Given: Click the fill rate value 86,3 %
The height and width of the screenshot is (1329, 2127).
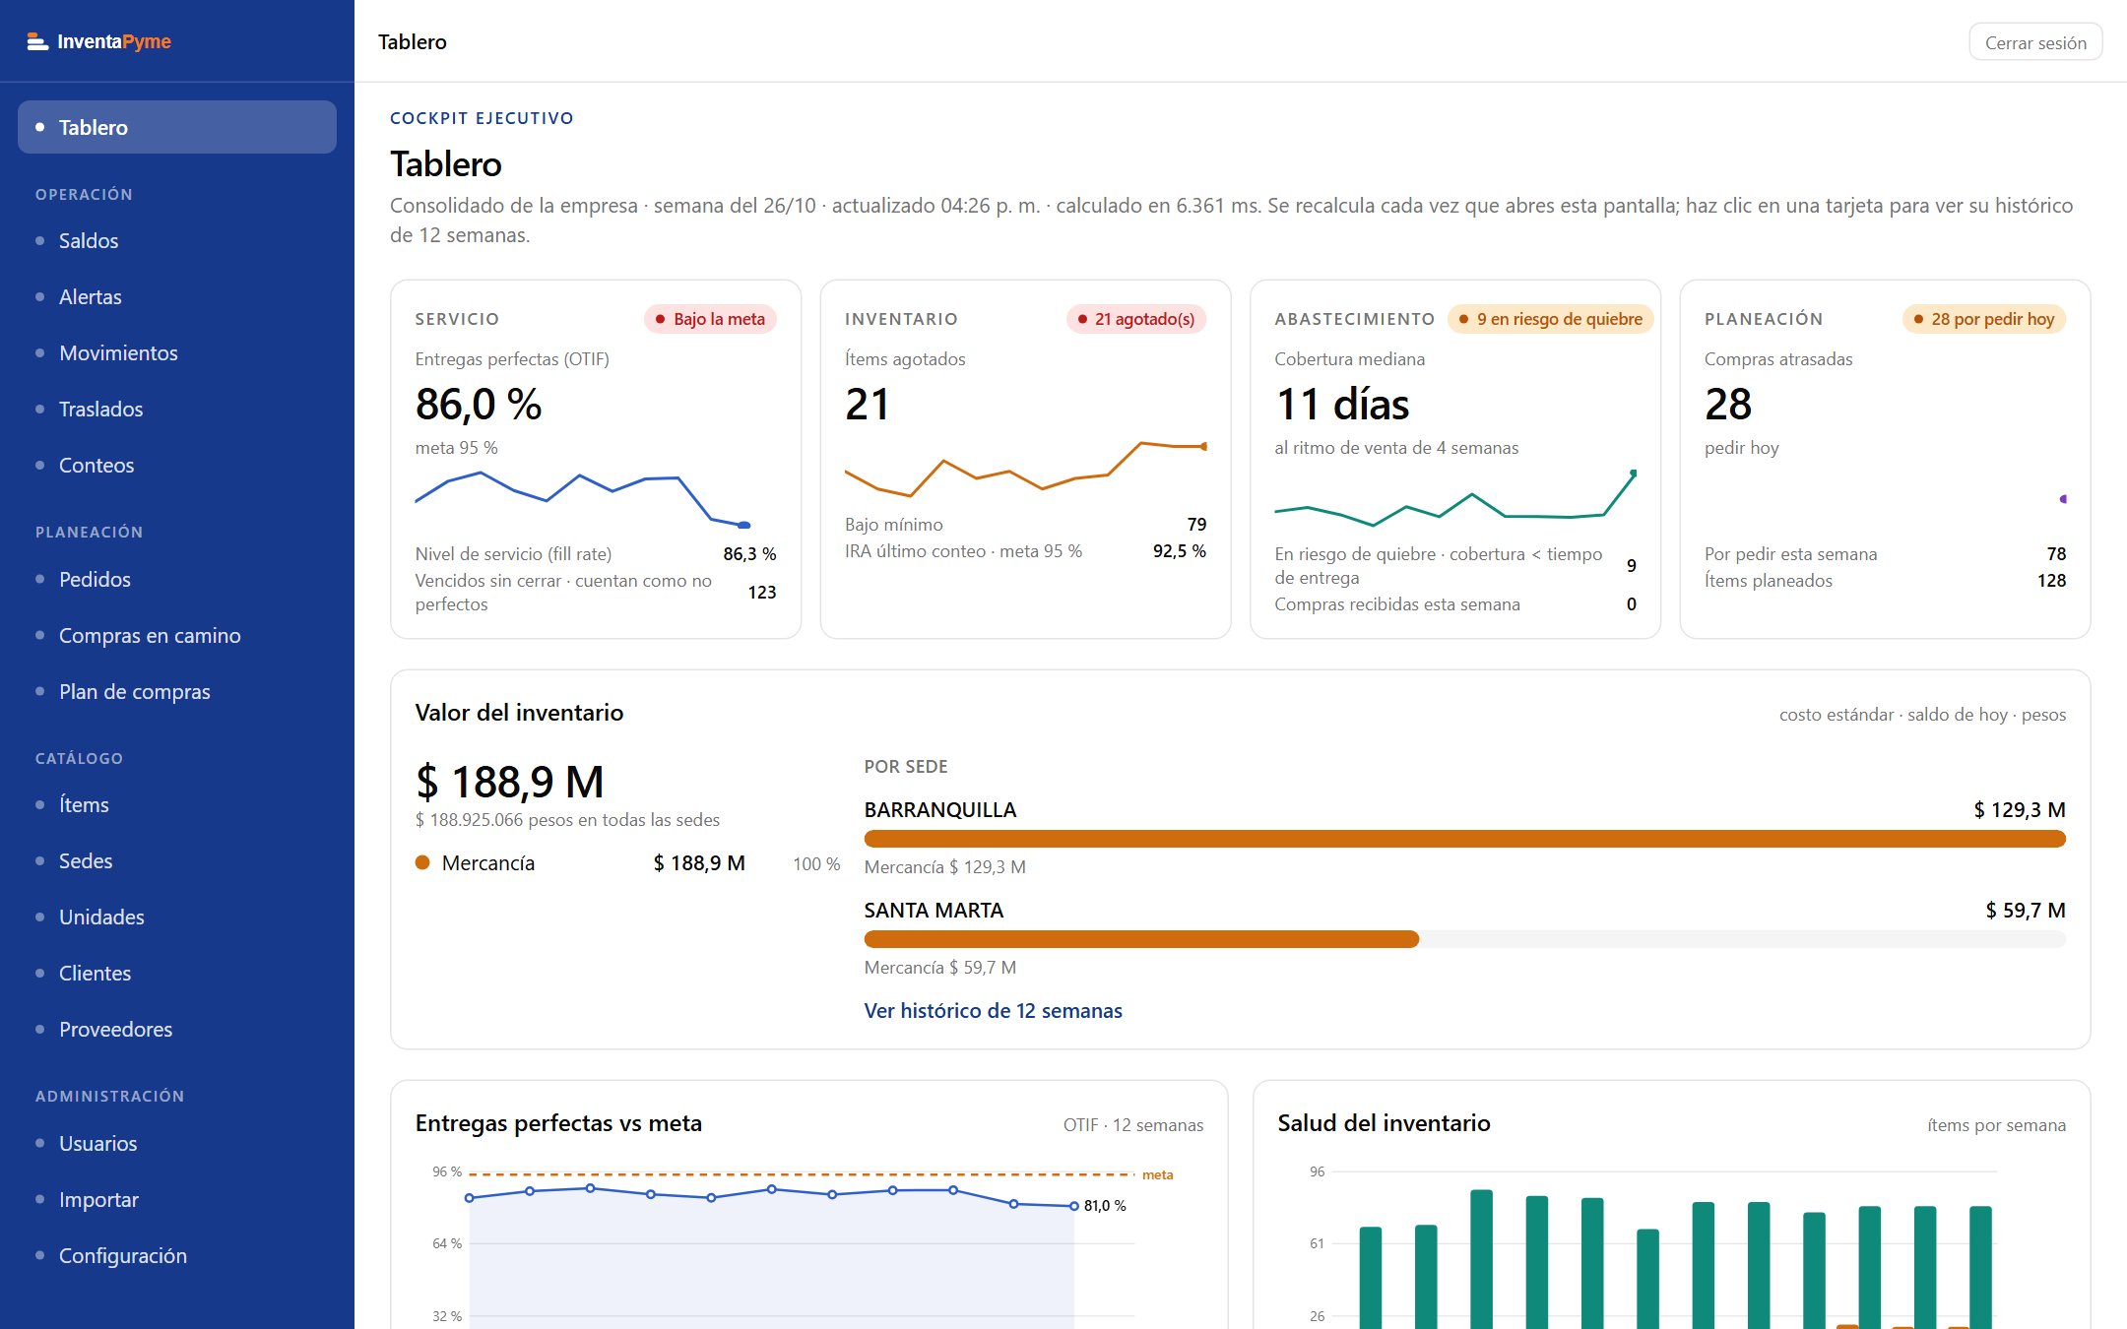Looking at the screenshot, I should [749, 554].
